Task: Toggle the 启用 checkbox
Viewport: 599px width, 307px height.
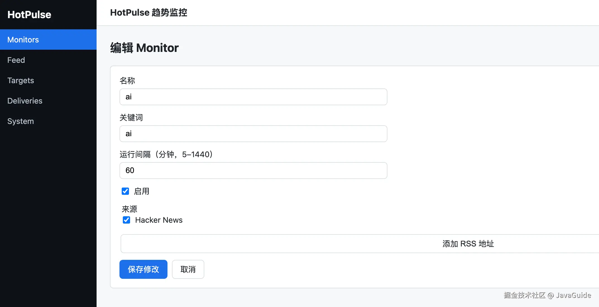Action: [x=125, y=191]
